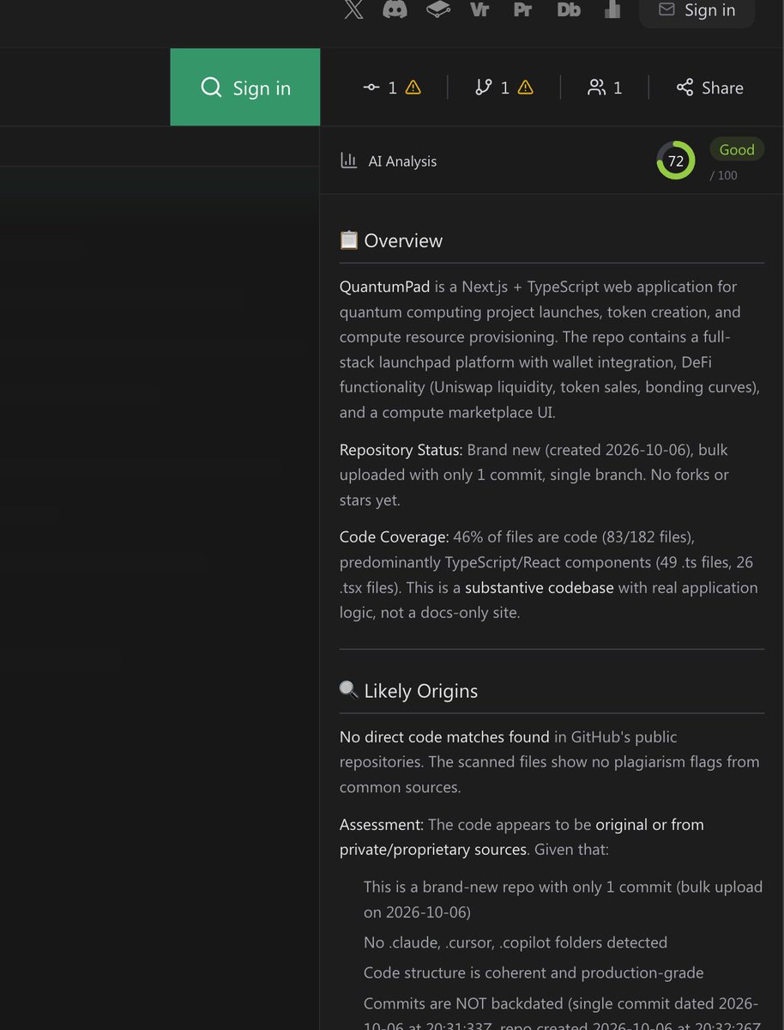Click 'No direct code matches found' text
Image resolution: width=784 pixels, height=1030 pixels.
444,737
